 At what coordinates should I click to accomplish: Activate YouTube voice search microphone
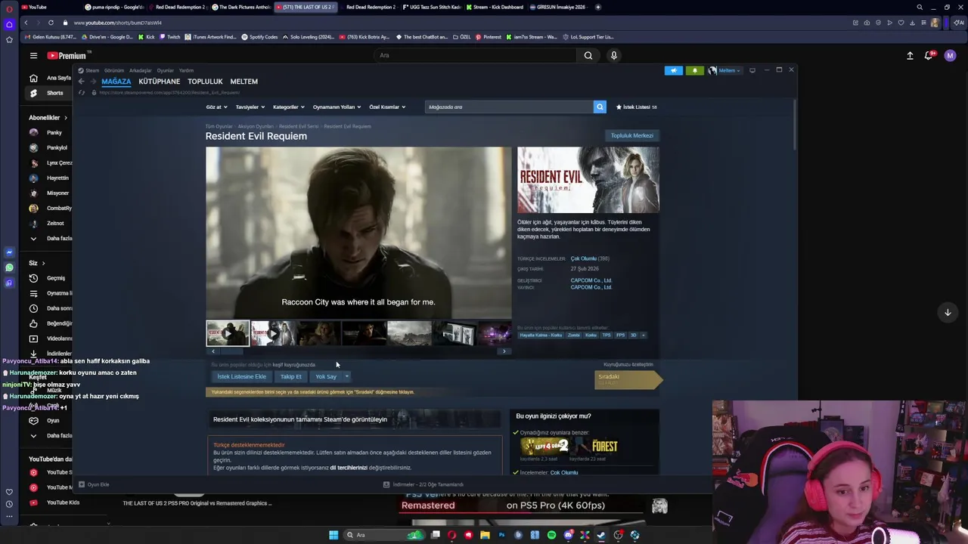tap(614, 55)
